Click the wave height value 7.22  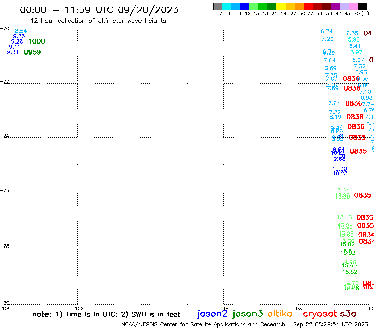tap(328, 39)
